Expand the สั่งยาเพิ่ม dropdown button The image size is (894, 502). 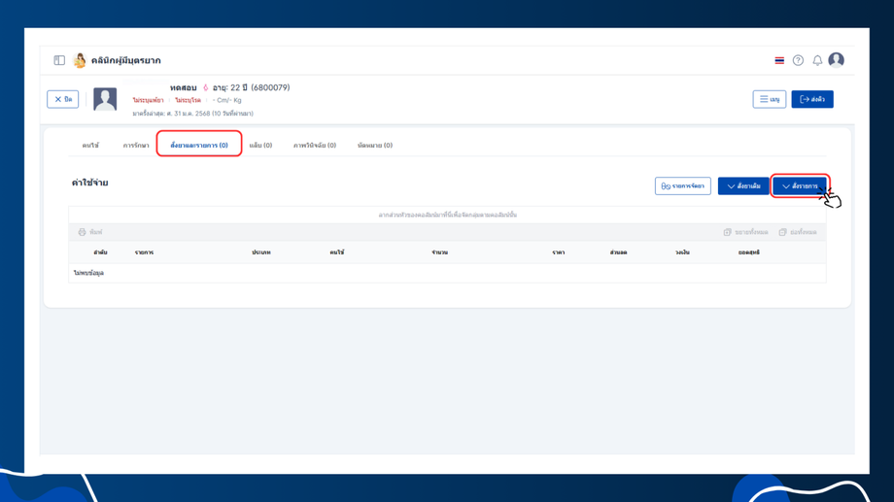(743, 185)
